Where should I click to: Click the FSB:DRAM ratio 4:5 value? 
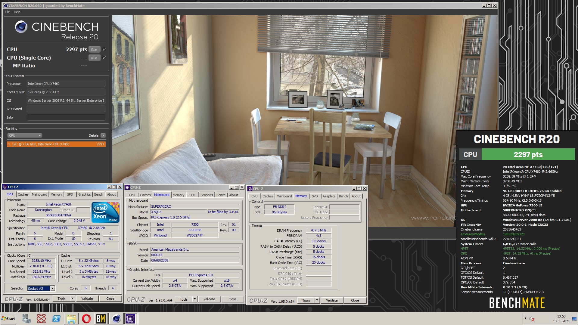(319, 236)
